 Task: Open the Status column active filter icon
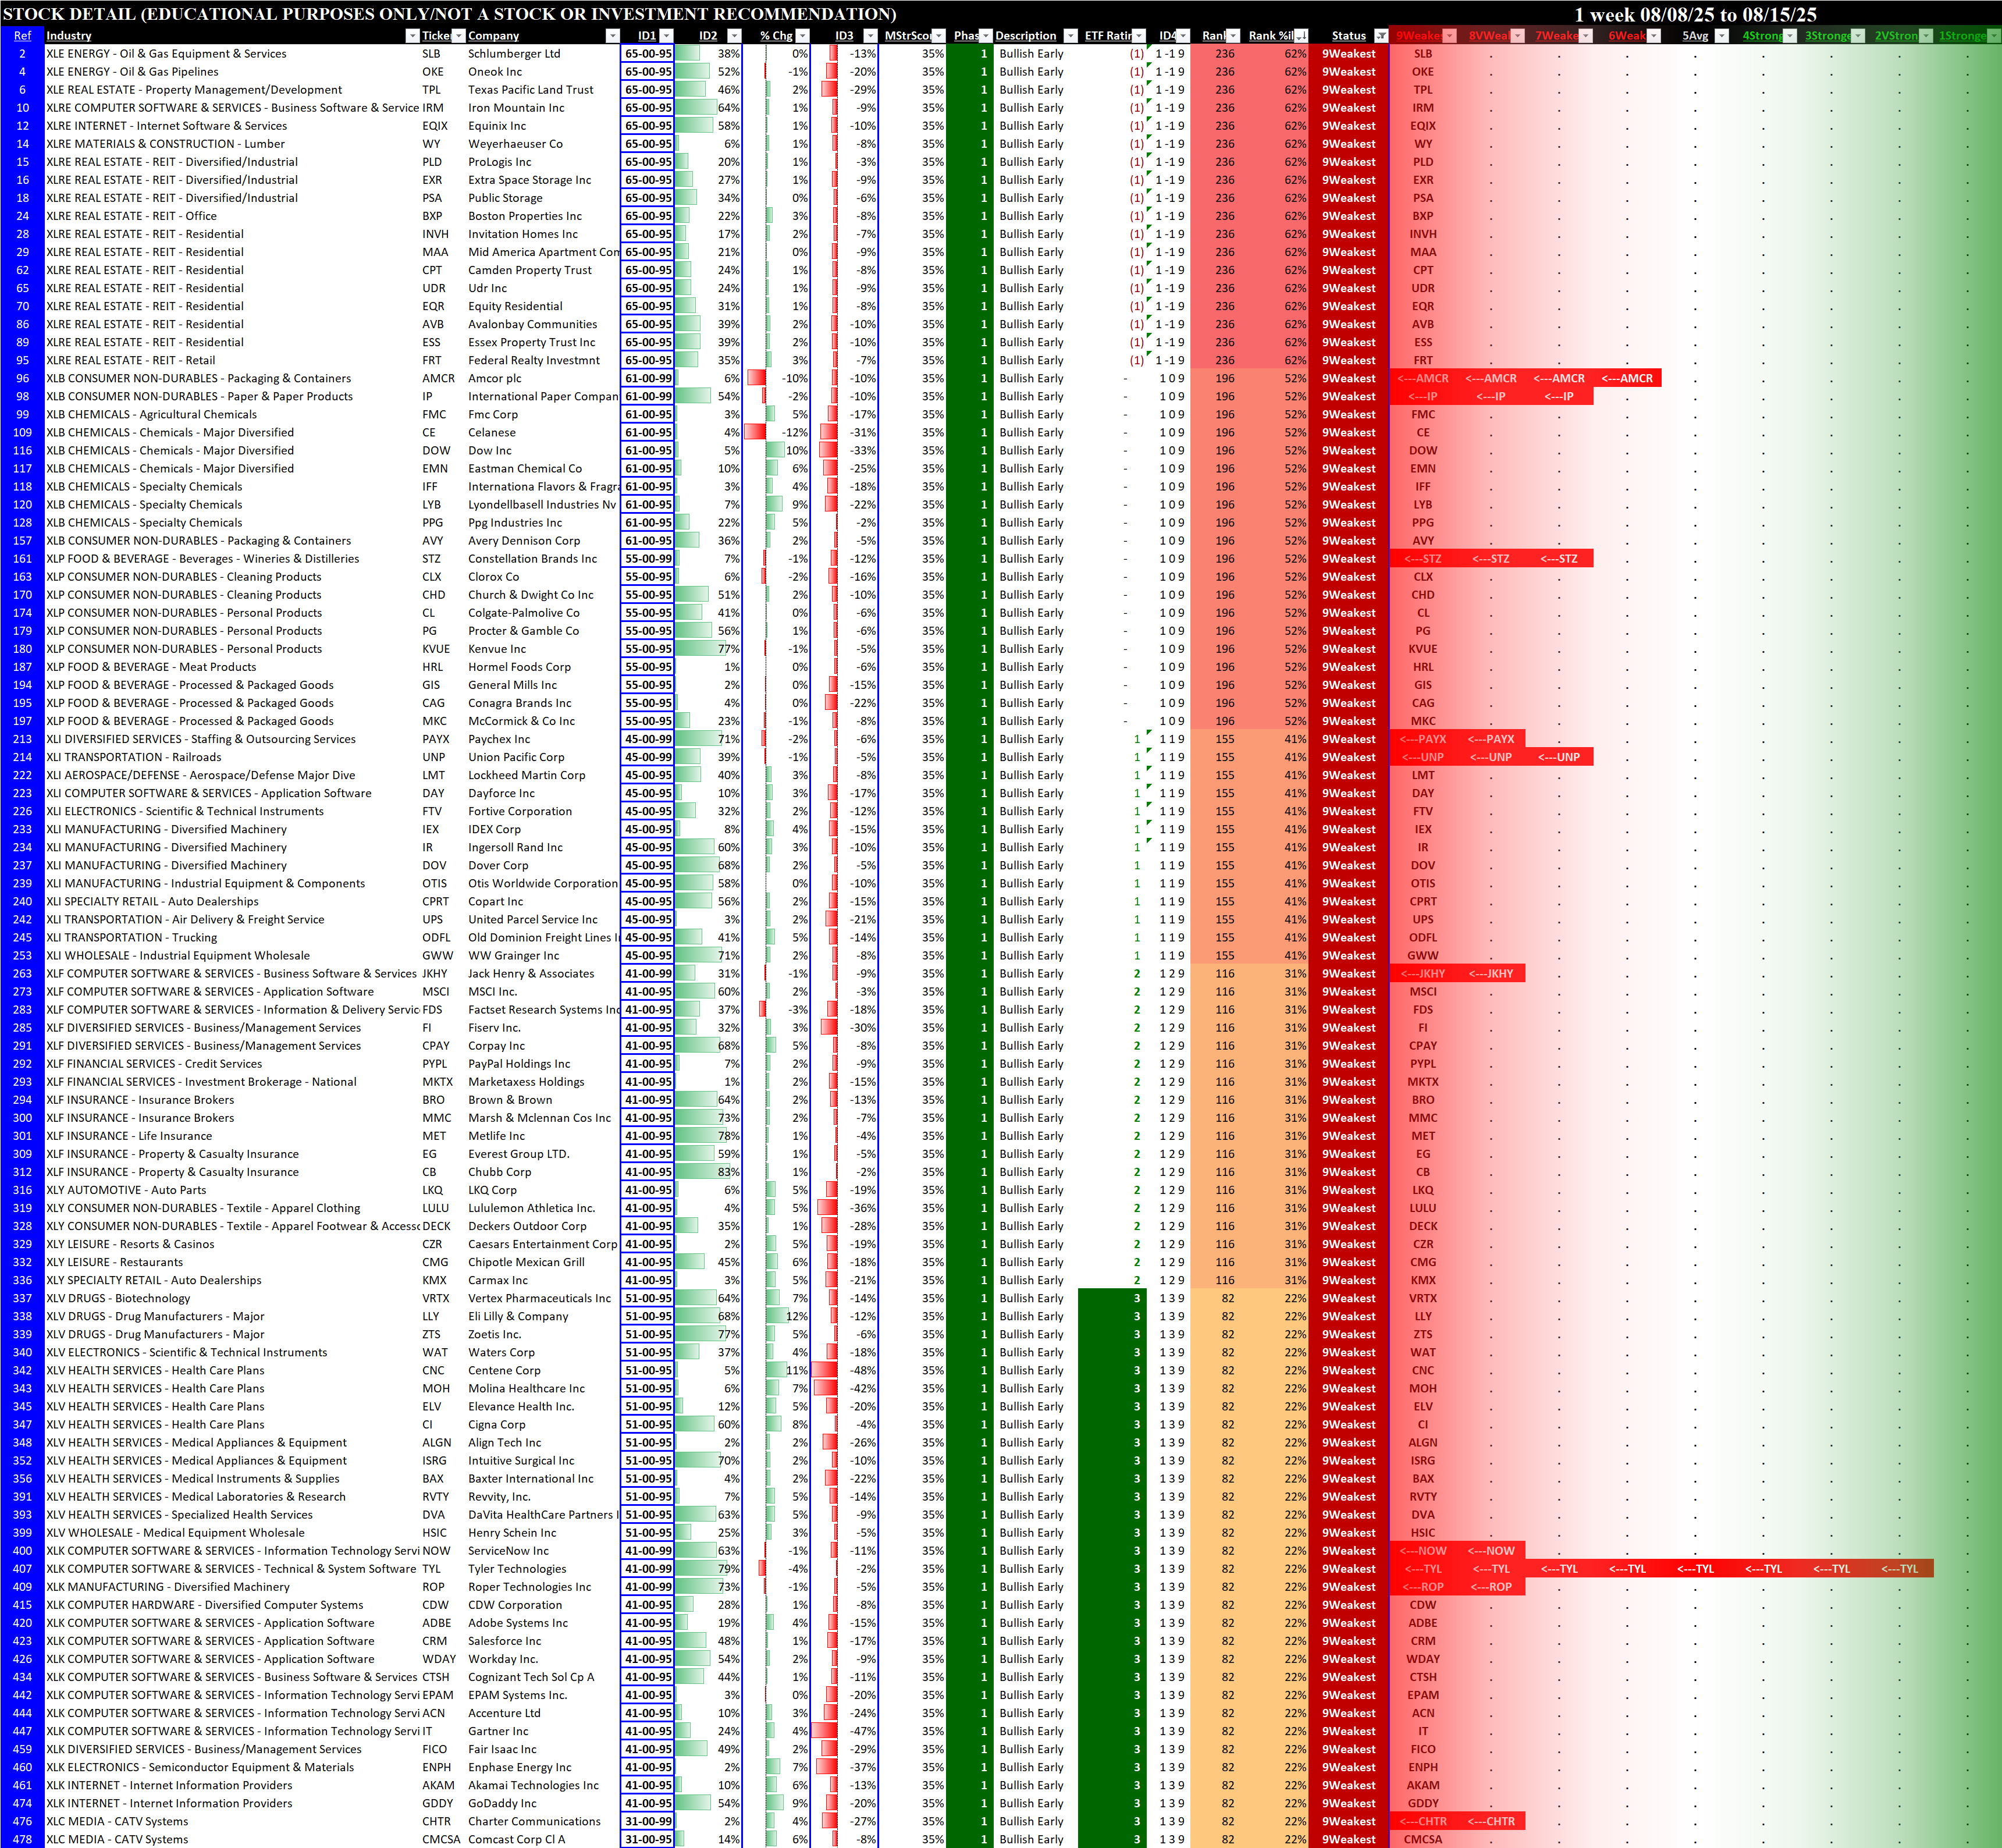click(x=1380, y=36)
